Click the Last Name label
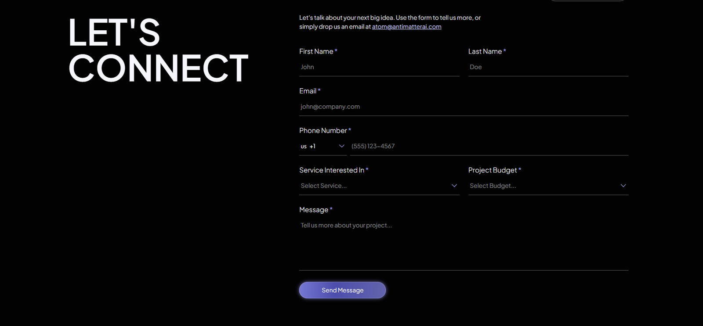The image size is (703, 326). click(485, 51)
